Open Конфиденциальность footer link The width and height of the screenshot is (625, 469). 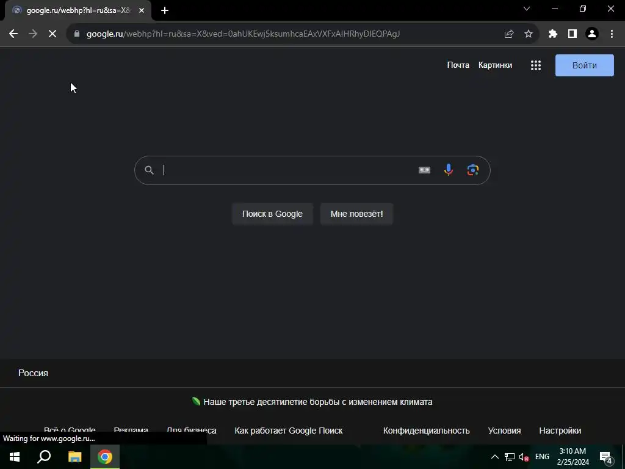(x=427, y=431)
